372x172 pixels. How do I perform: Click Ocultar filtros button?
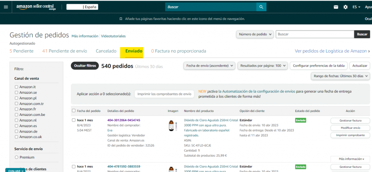85,66
